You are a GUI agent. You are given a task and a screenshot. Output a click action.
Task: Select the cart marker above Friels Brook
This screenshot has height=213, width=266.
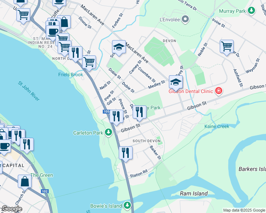coord(89,62)
